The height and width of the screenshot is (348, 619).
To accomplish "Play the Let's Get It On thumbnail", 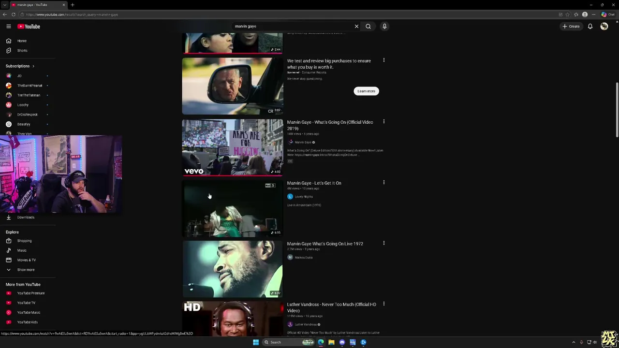I will [x=233, y=208].
